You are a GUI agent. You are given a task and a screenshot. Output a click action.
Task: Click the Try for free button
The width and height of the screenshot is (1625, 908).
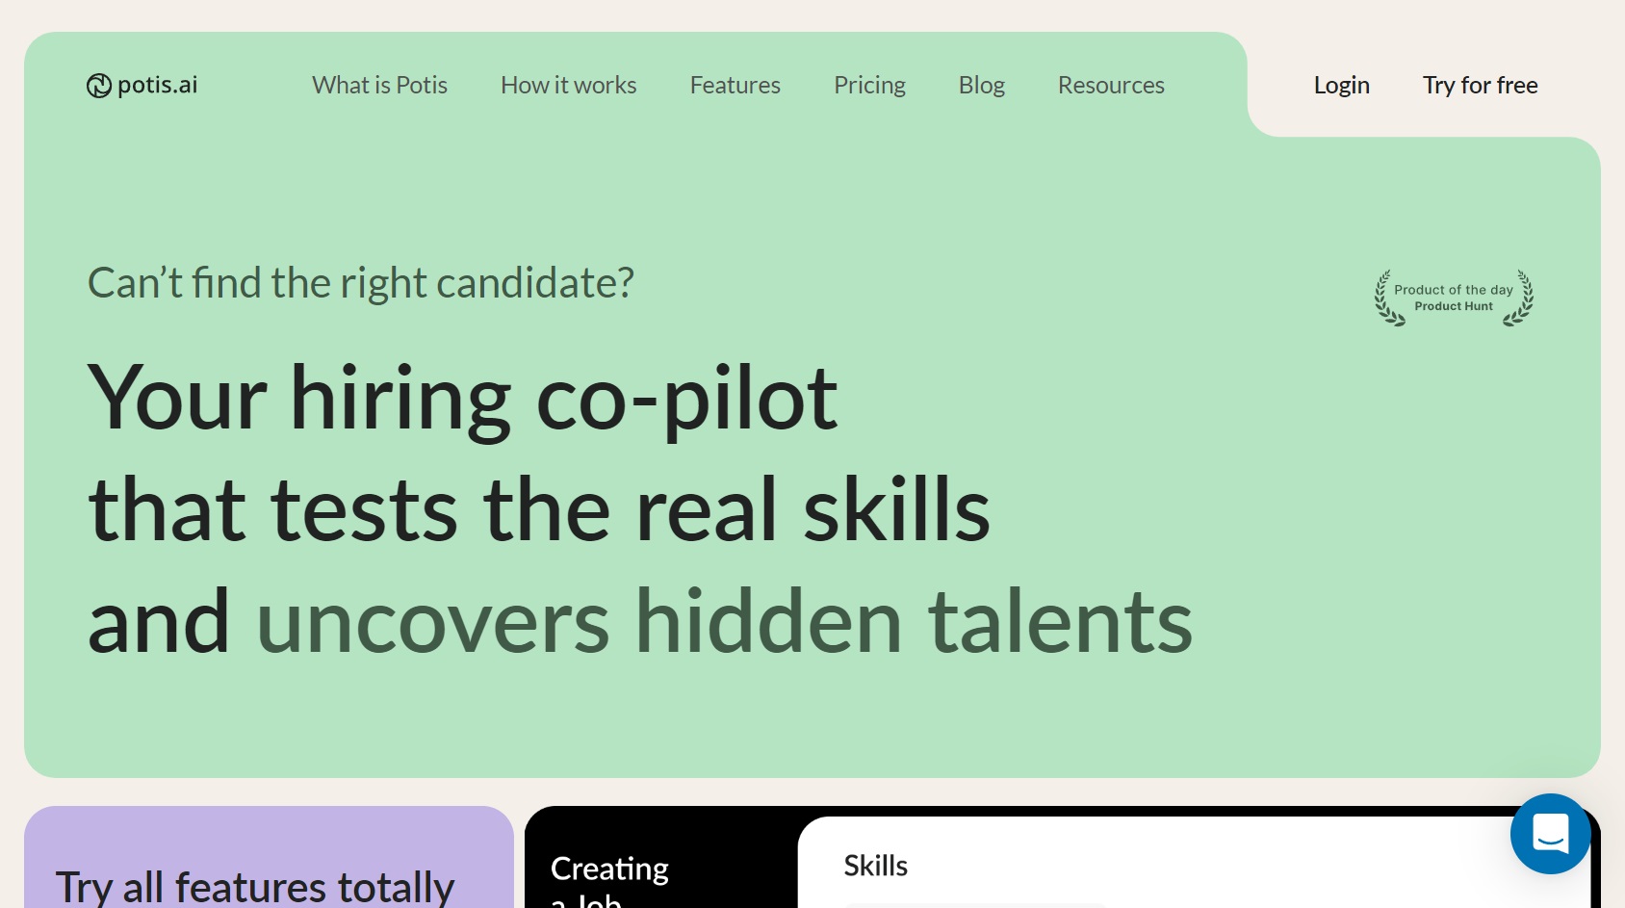pos(1480,85)
